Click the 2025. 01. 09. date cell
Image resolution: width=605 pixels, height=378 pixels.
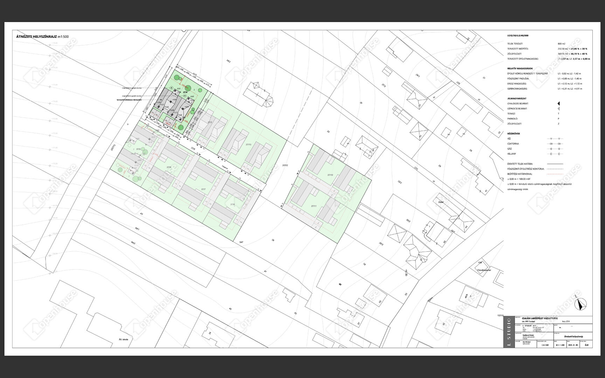(573, 345)
